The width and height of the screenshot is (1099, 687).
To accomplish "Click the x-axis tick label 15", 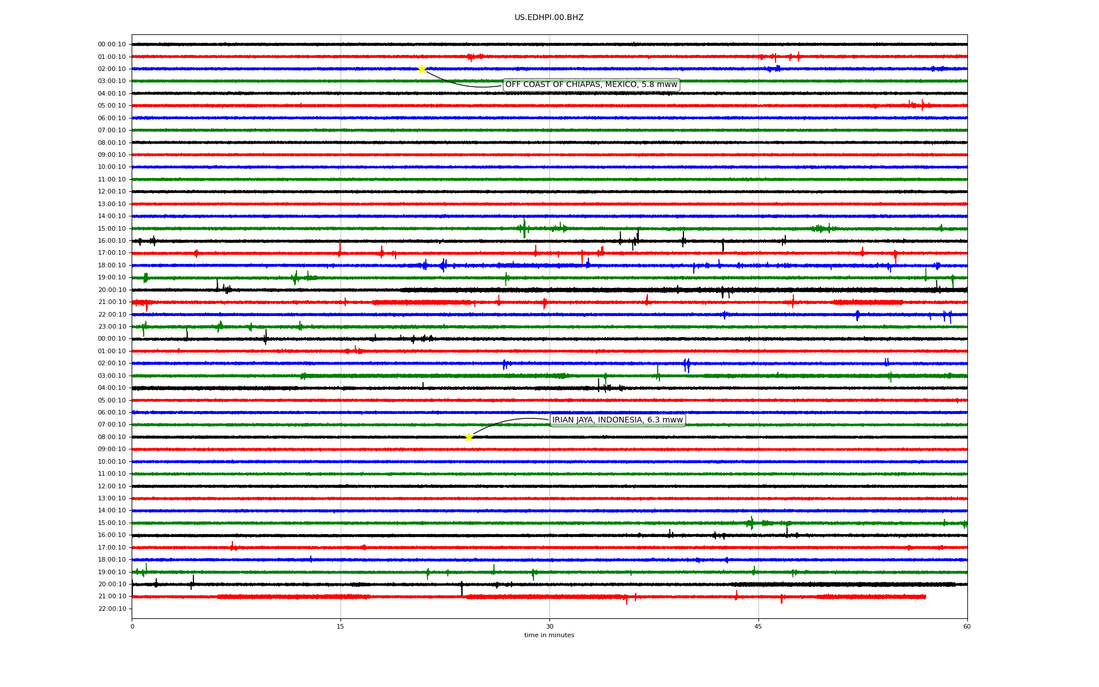I will pos(341,626).
